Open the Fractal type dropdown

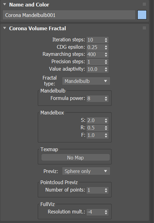(x=86, y=81)
